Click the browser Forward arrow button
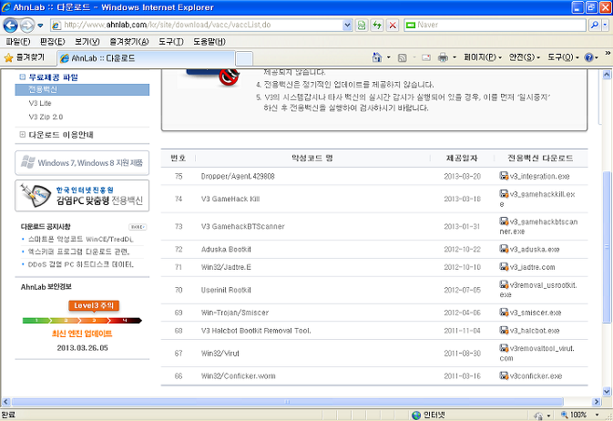Screen dimensions: 613x421 [26, 26]
